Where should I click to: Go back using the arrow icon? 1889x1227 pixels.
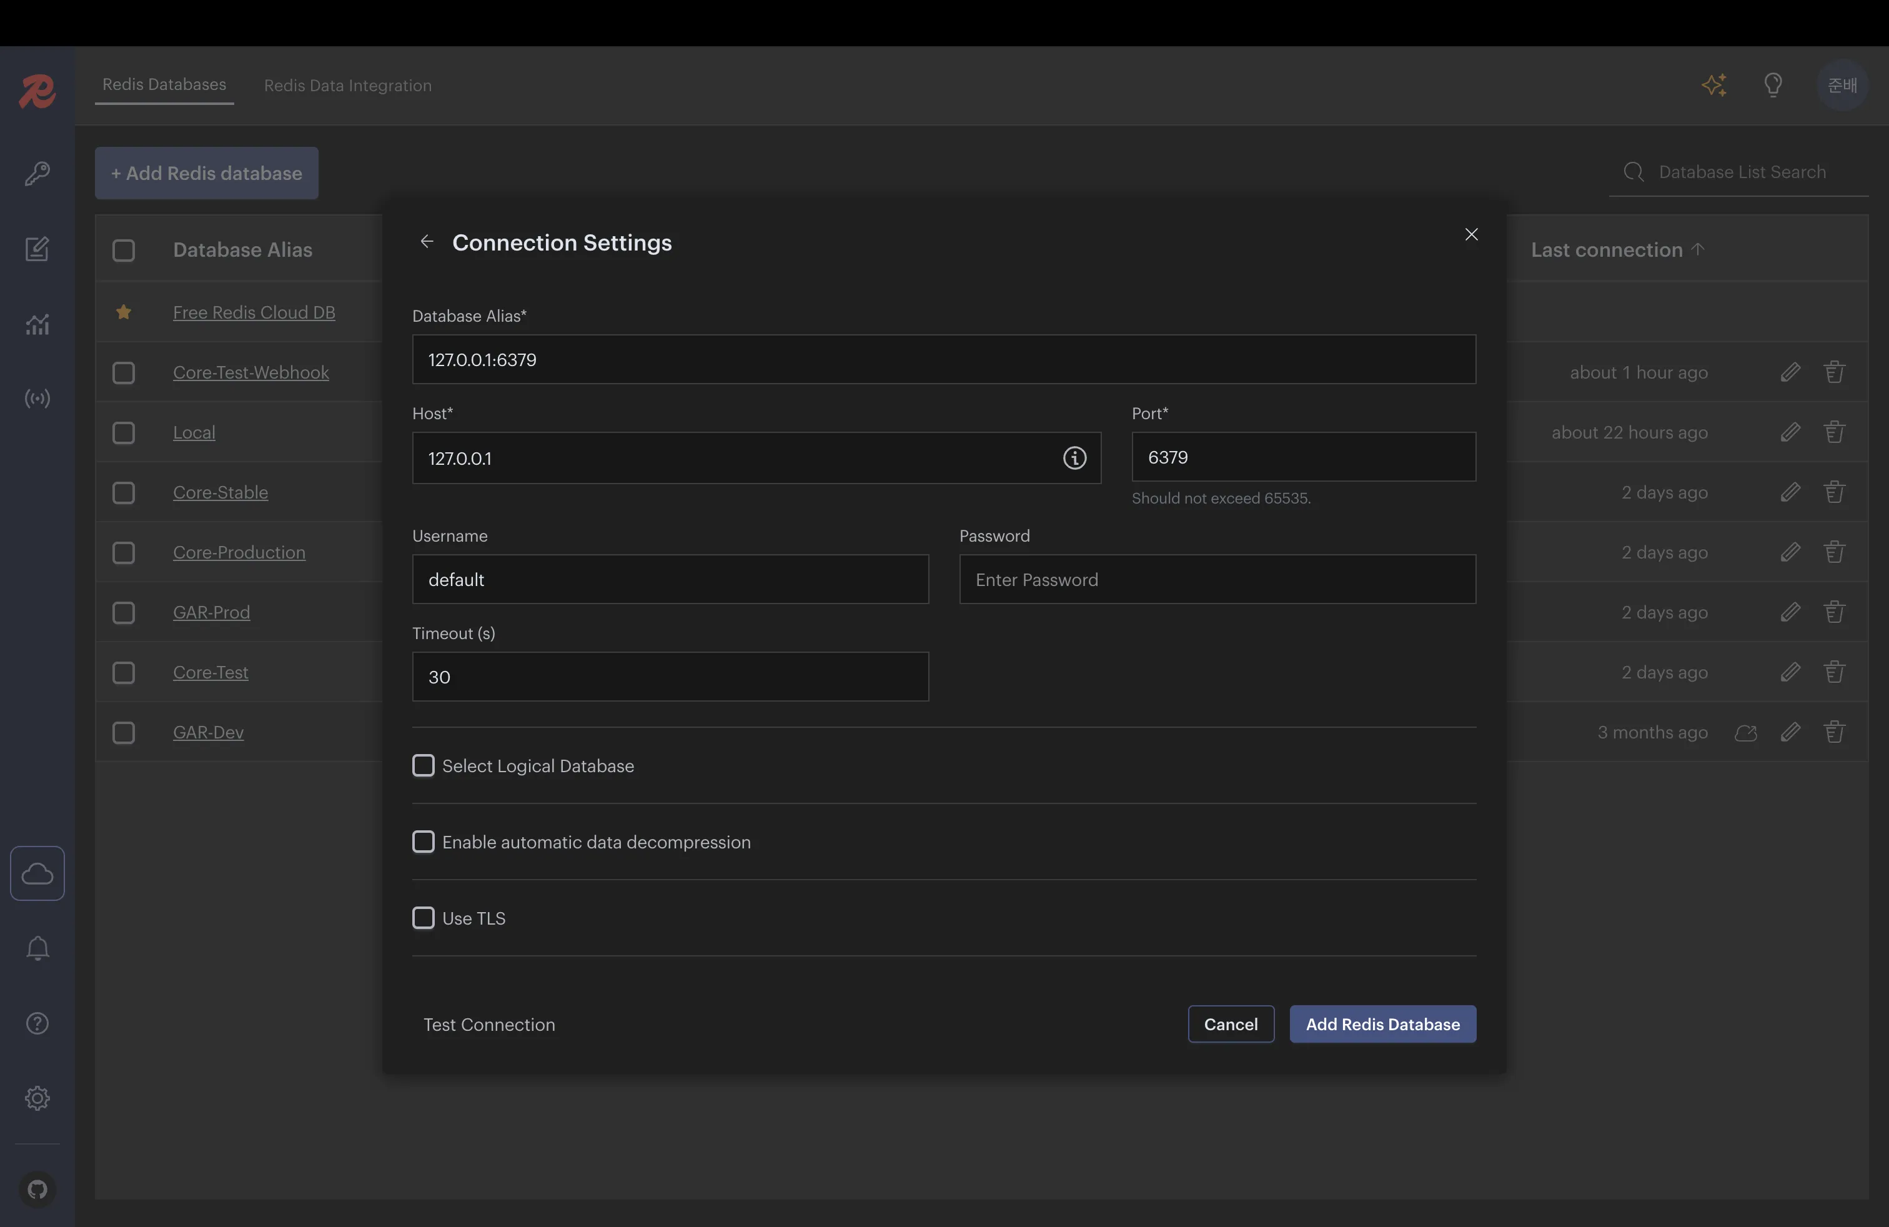tap(426, 241)
